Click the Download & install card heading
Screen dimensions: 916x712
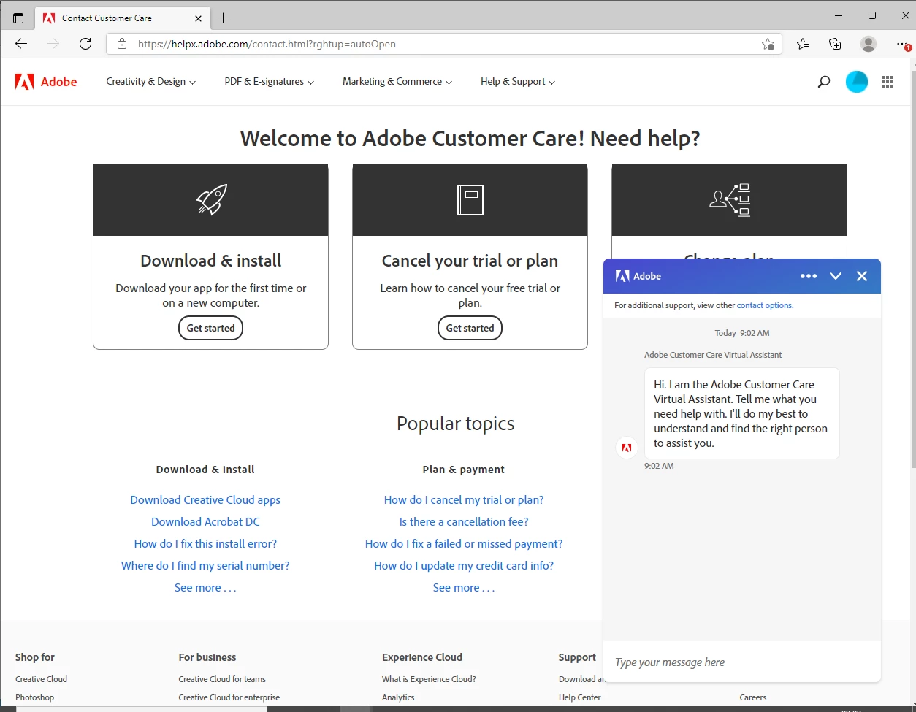[211, 261]
